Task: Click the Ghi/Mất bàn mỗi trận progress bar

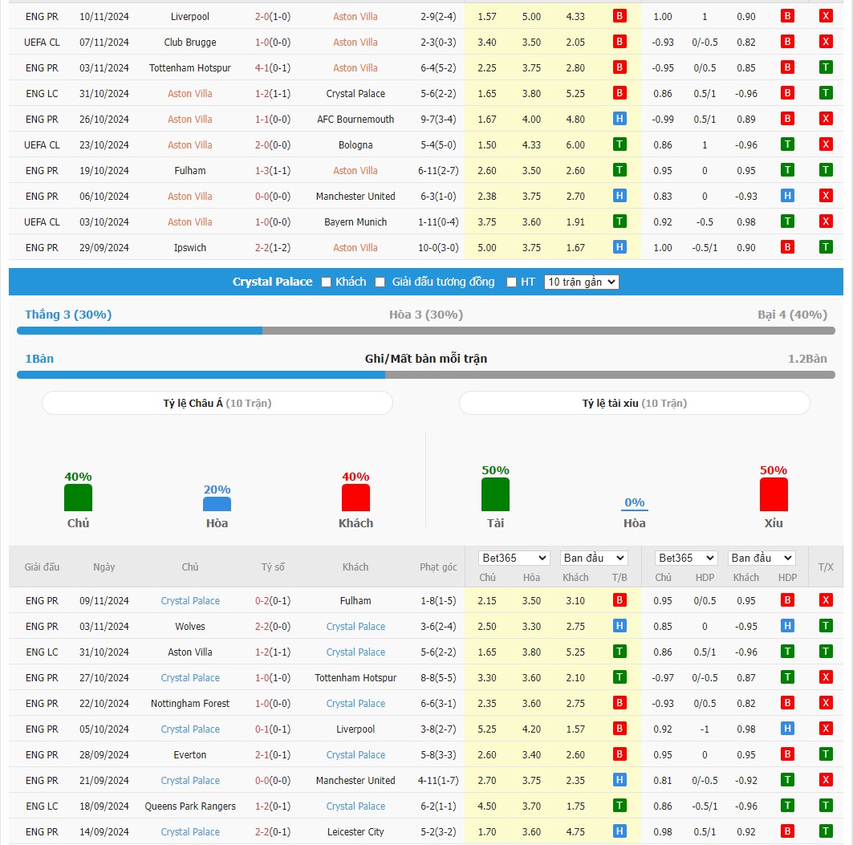Action: 426,374
